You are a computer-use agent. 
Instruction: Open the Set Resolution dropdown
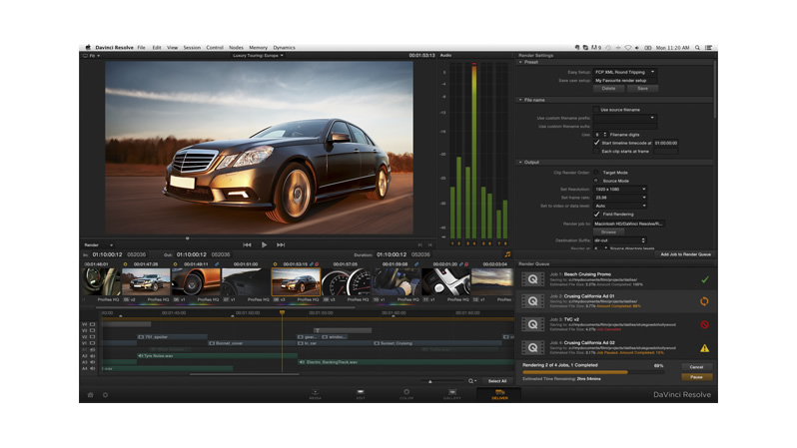(x=620, y=189)
